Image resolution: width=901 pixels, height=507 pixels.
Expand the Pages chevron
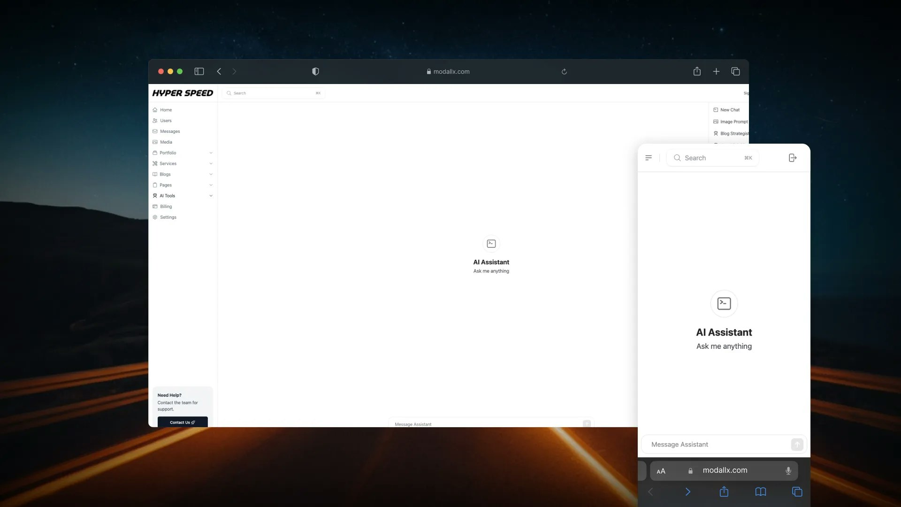pos(211,185)
